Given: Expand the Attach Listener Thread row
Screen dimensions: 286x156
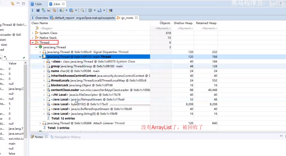Looking at the screenshot, I should coord(40,123).
